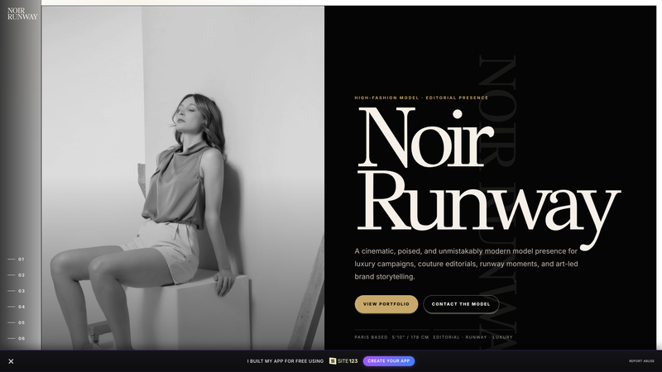The height and width of the screenshot is (372, 662).
Task: Jump to section 06 in sidebar
Action: 17,339
